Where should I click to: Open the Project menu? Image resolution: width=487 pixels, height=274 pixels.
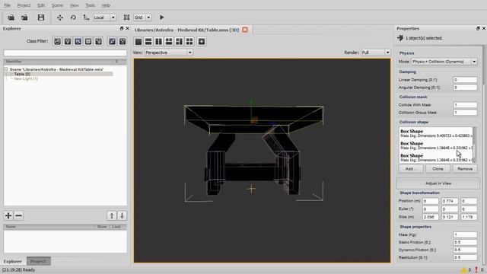(x=24, y=5)
